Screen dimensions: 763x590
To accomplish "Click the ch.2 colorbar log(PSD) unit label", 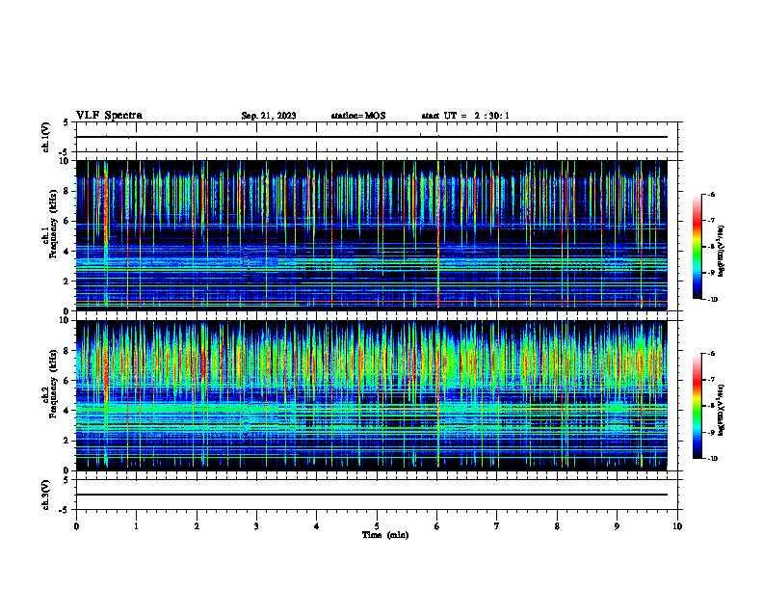I will point(722,410).
